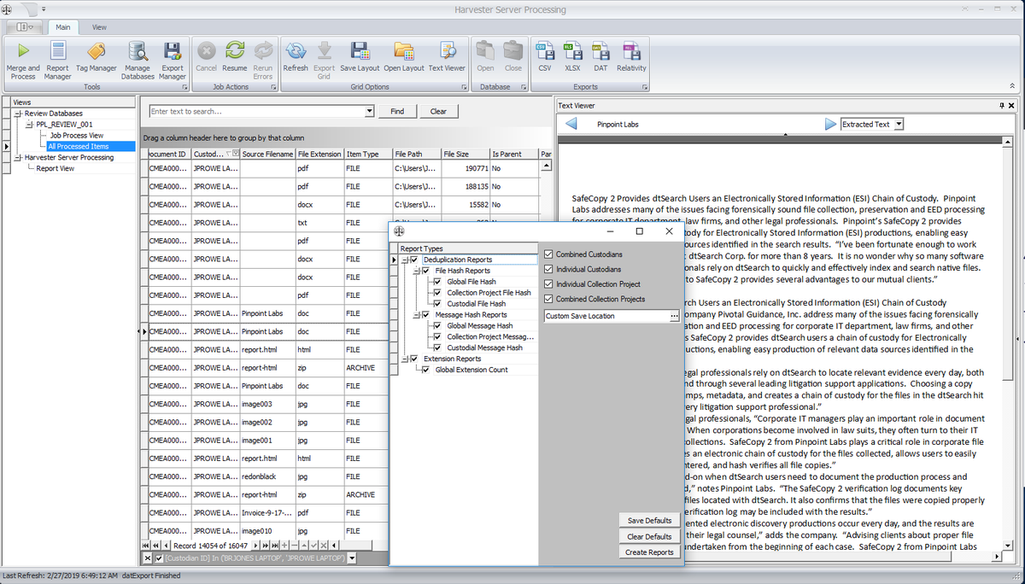
Task: Launch Merge and Process tool
Action: click(23, 60)
